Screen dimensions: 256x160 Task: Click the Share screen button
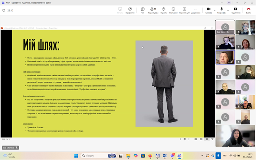click(x=235, y=10)
